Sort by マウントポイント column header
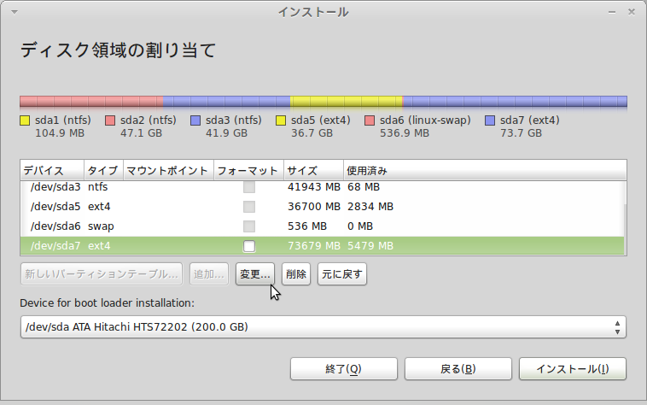The width and height of the screenshot is (647, 405). coord(168,170)
